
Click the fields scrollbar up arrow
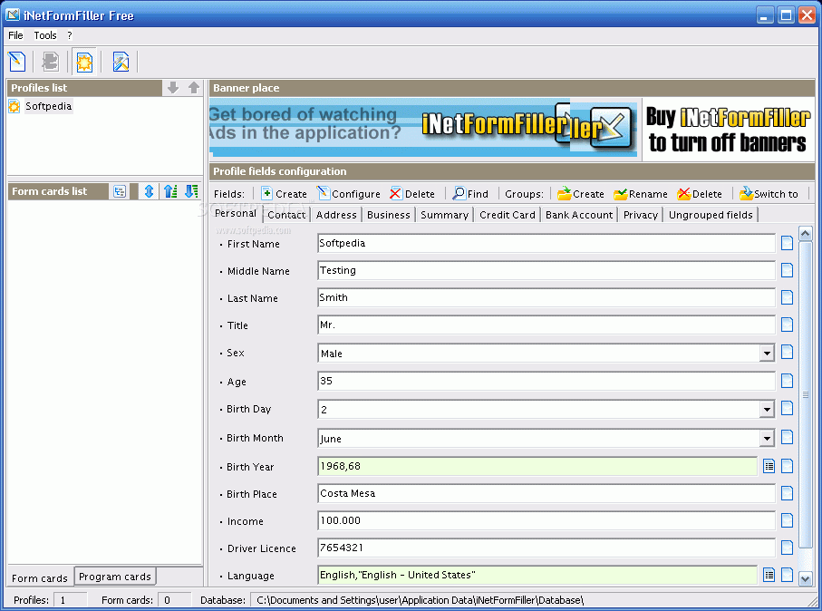pos(805,233)
